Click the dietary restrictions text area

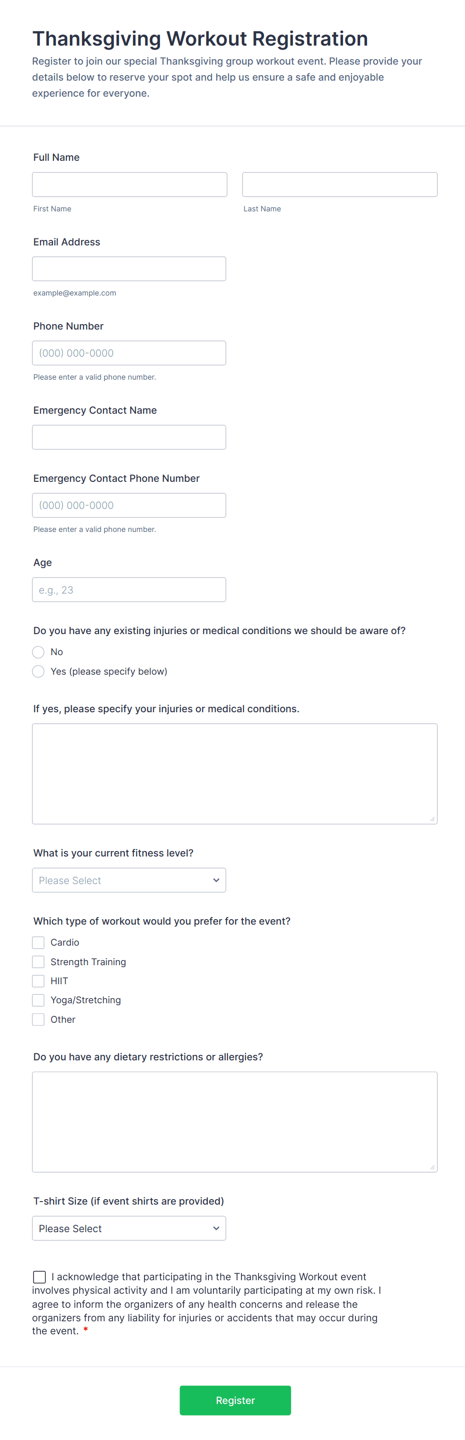pyautogui.click(x=234, y=1122)
